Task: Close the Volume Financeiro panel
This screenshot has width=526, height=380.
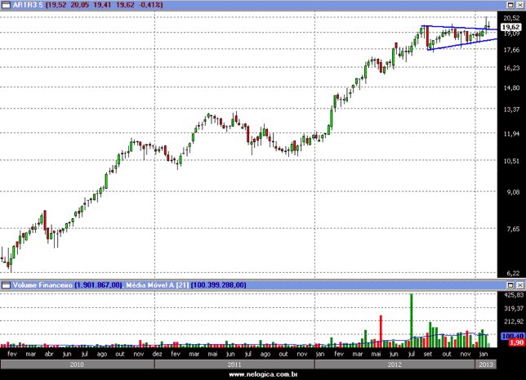Action: [x=519, y=284]
